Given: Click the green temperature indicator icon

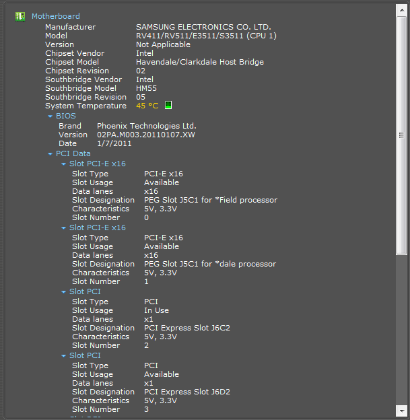Looking at the screenshot, I should pos(168,105).
